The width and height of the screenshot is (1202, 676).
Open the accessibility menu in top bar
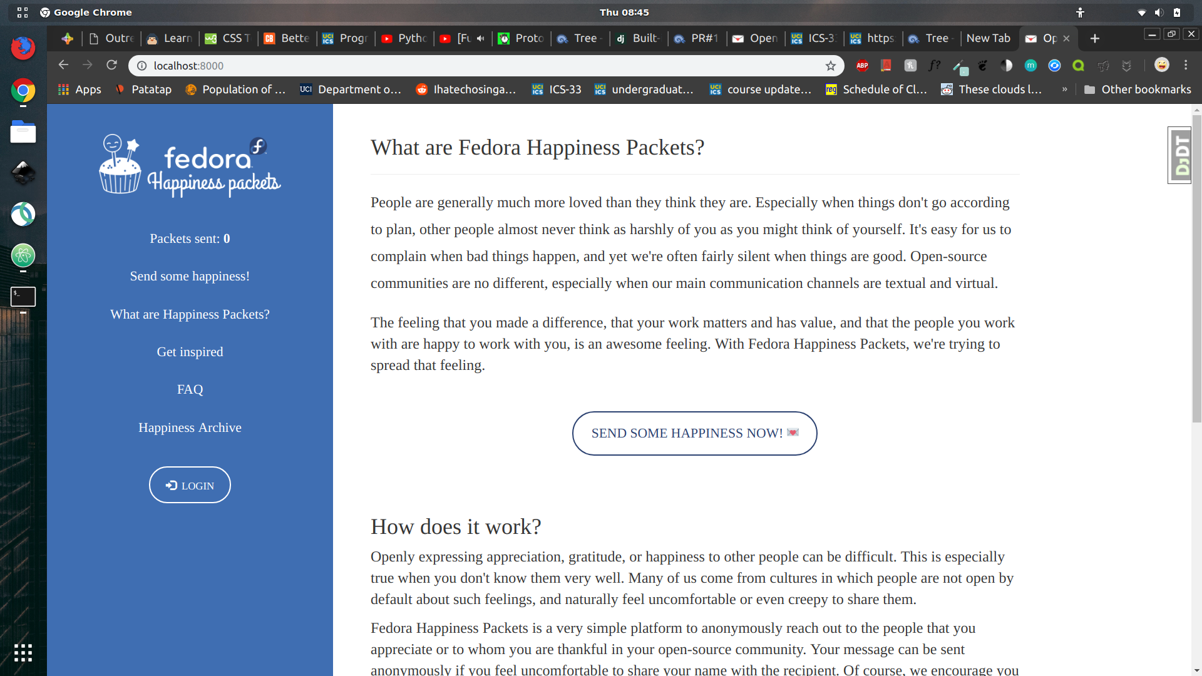pos(1080,13)
